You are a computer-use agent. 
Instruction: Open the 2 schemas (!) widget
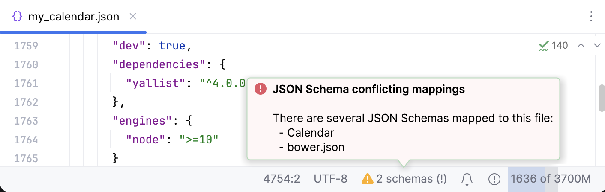tap(411, 179)
